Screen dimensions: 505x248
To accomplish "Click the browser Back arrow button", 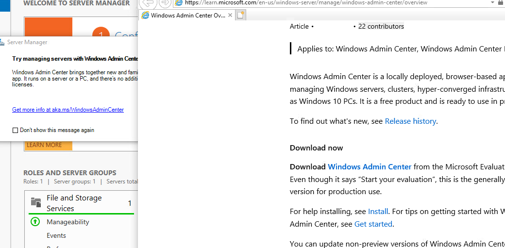I will coord(149,2).
